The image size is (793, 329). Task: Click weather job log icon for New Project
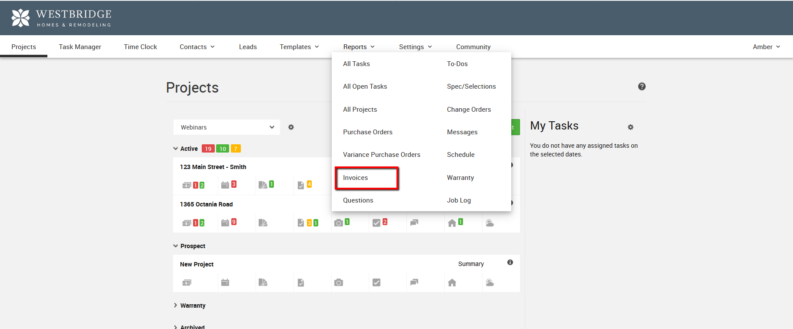tap(490, 282)
